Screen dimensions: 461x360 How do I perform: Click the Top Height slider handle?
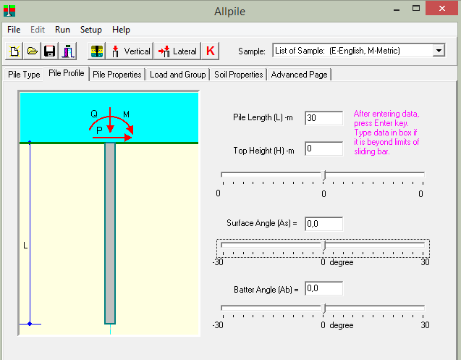point(323,175)
